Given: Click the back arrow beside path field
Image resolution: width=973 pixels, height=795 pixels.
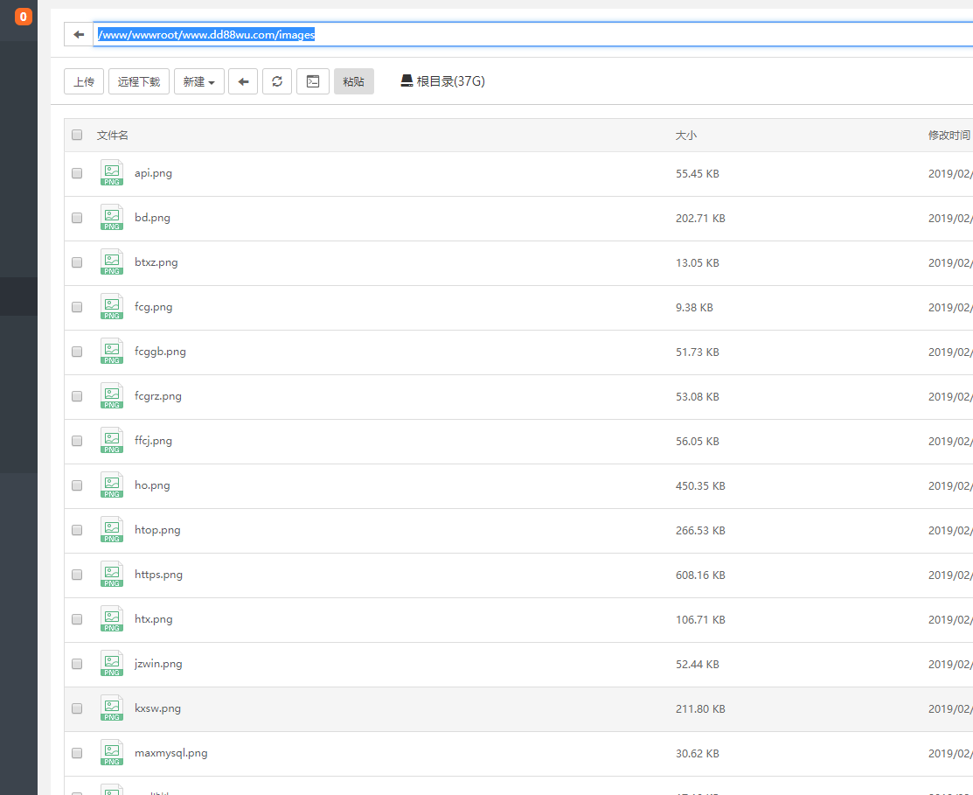Looking at the screenshot, I should [x=79, y=35].
